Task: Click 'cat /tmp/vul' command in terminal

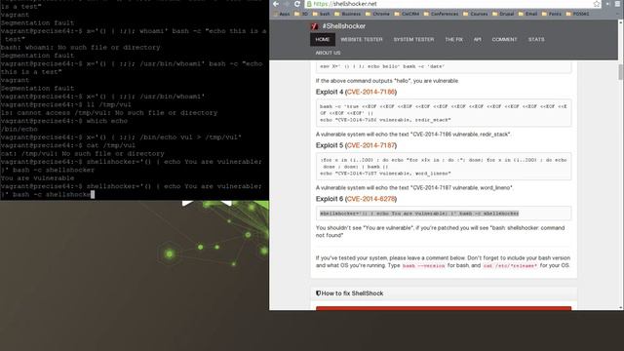Action: [110, 145]
